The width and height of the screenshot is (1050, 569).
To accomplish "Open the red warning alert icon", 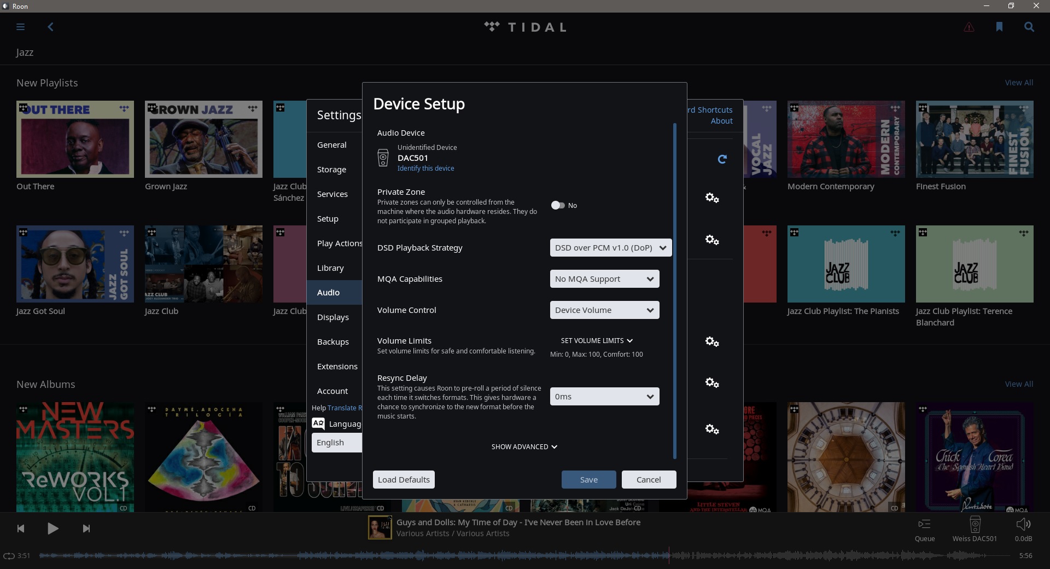I will click(x=969, y=27).
